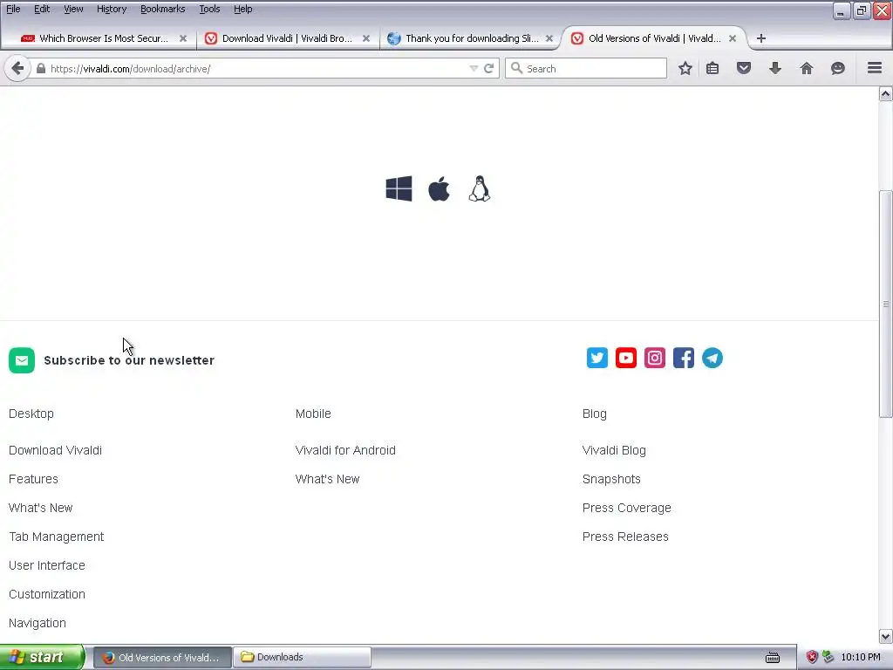Open 'What's New' under Mobile
The image size is (893, 670).
328,479
